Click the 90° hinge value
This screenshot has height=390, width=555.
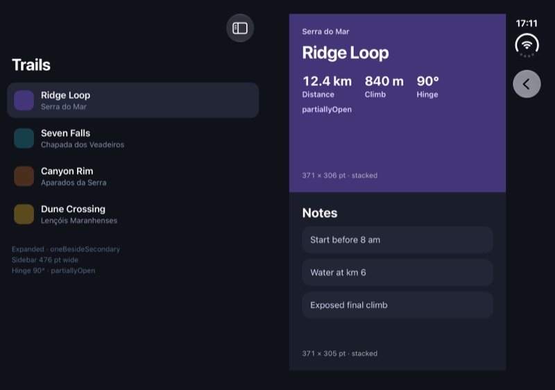click(x=427, y=81)
